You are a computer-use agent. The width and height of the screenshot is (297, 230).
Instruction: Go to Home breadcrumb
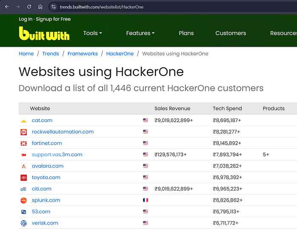26,53
